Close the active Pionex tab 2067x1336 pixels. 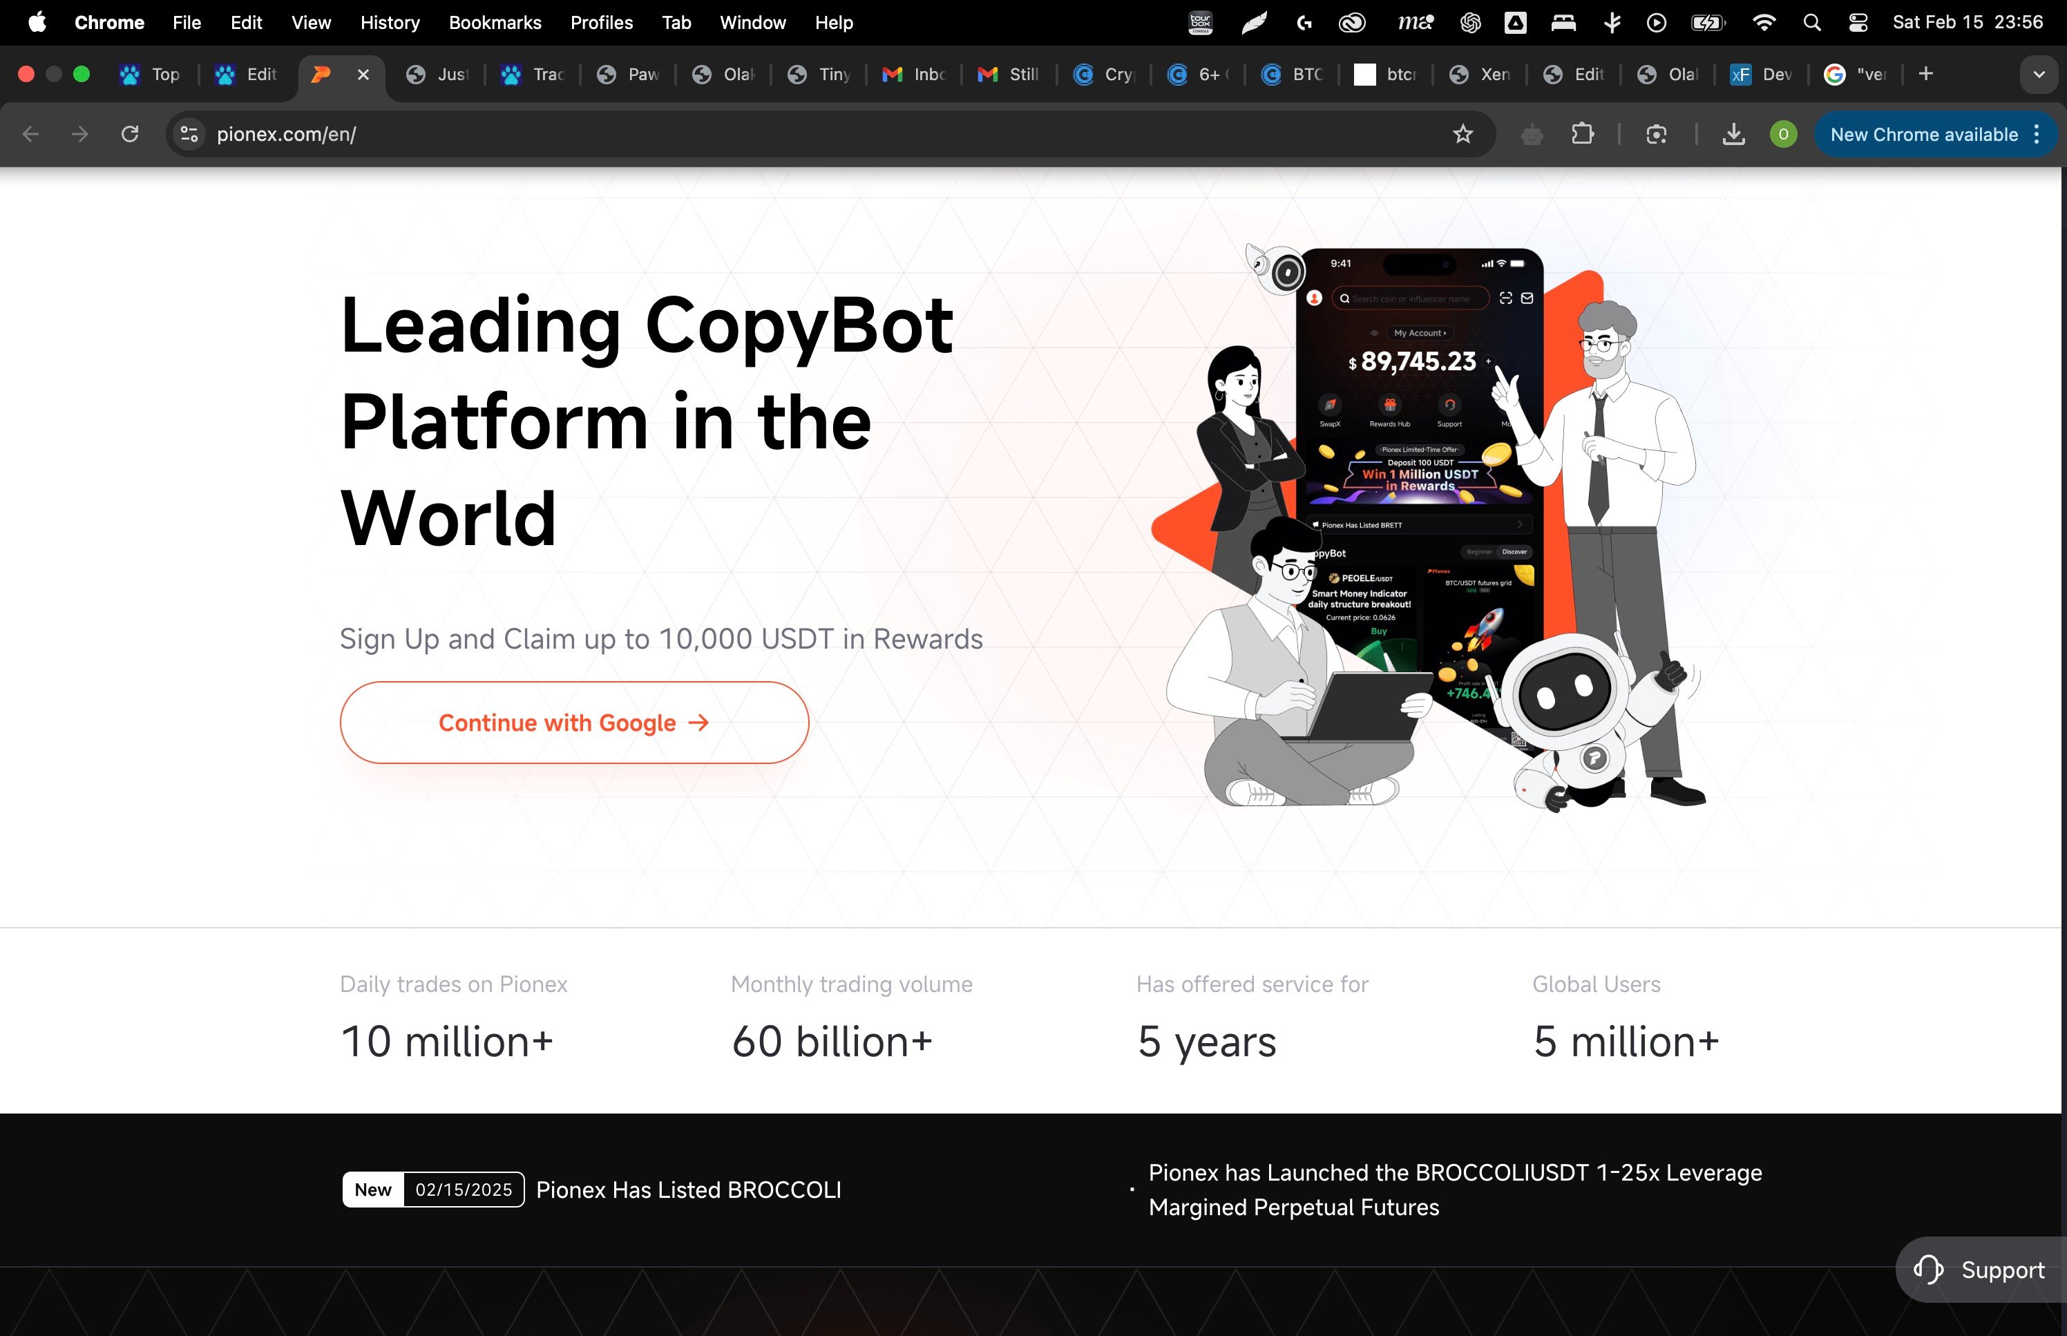[363, 75]
